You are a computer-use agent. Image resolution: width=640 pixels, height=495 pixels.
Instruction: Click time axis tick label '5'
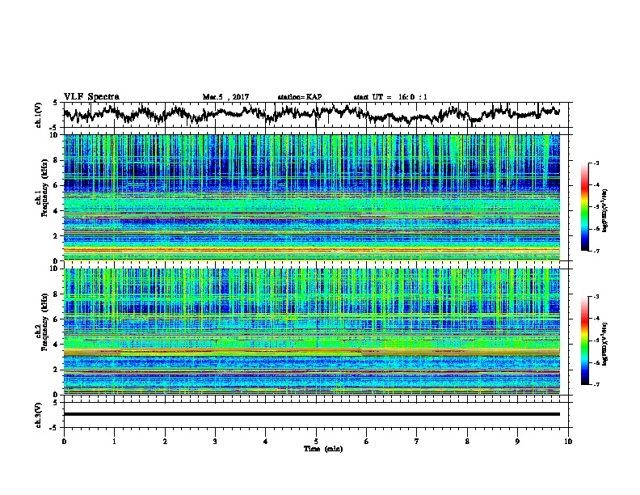(x=316, y=442)
